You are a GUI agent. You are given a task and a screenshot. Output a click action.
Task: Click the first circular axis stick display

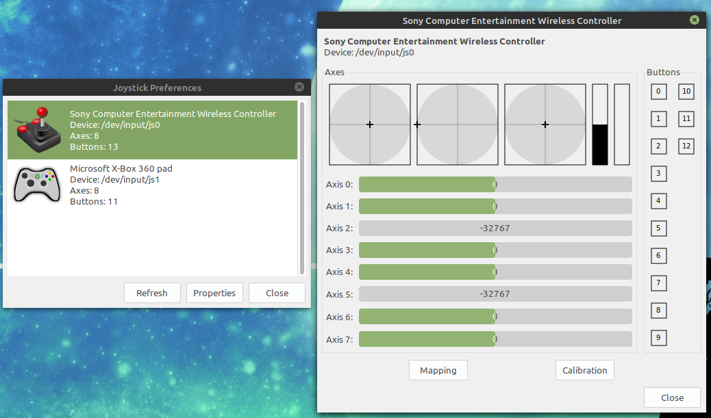pyautogui.click(x=370, y=125)
